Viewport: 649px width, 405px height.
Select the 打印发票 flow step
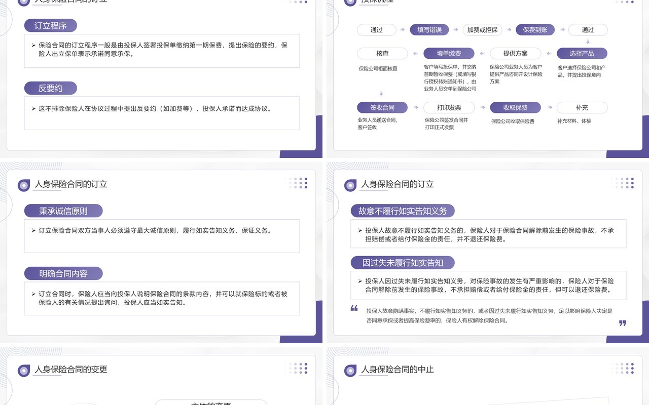pos(449,107)
